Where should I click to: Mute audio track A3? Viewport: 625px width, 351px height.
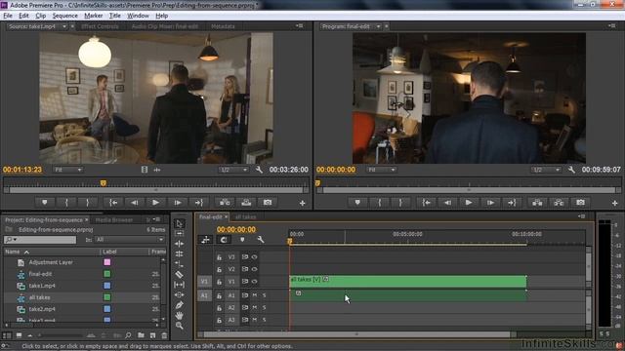[x=255, y=320]
